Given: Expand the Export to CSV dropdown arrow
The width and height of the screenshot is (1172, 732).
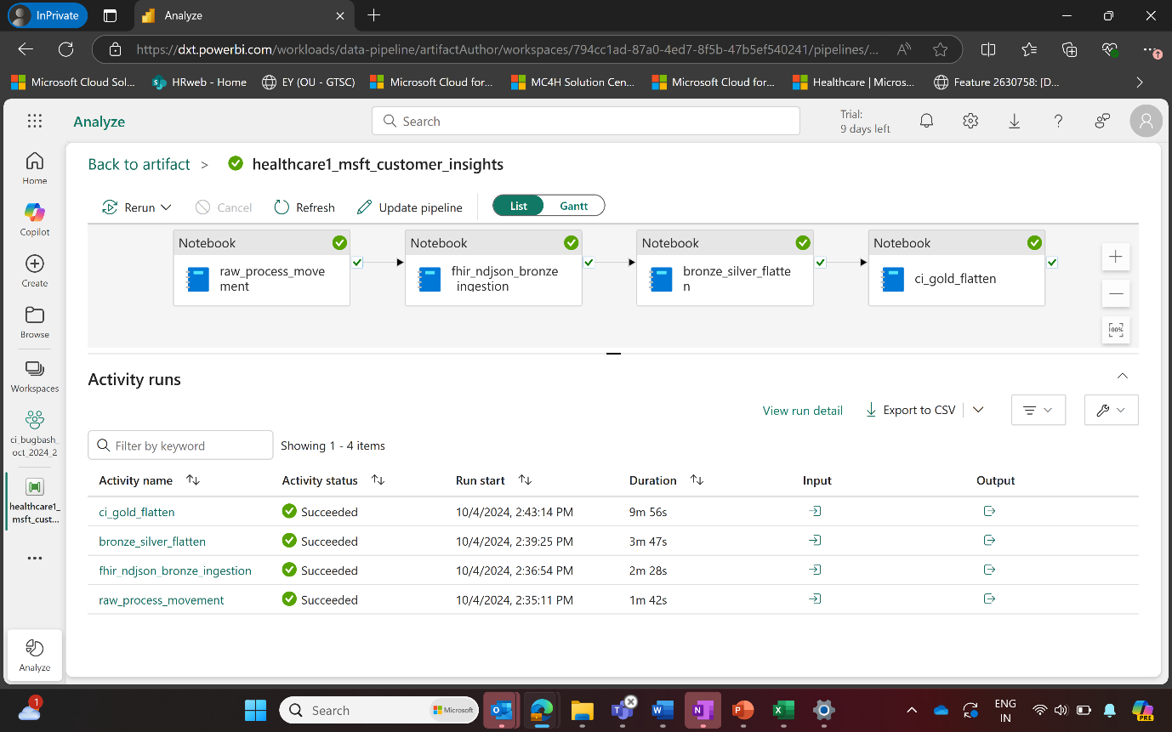Looking at the screenshot, I should [978, 409].
